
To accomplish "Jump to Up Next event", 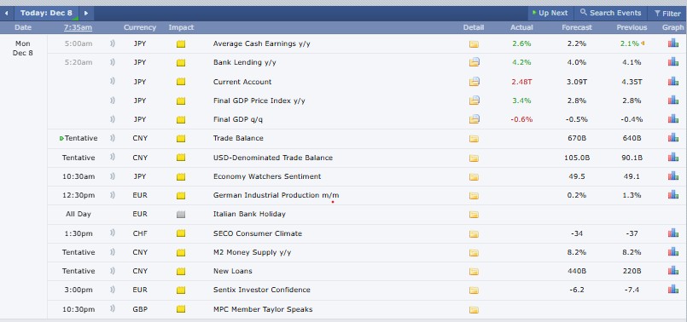I will [550, 13].
